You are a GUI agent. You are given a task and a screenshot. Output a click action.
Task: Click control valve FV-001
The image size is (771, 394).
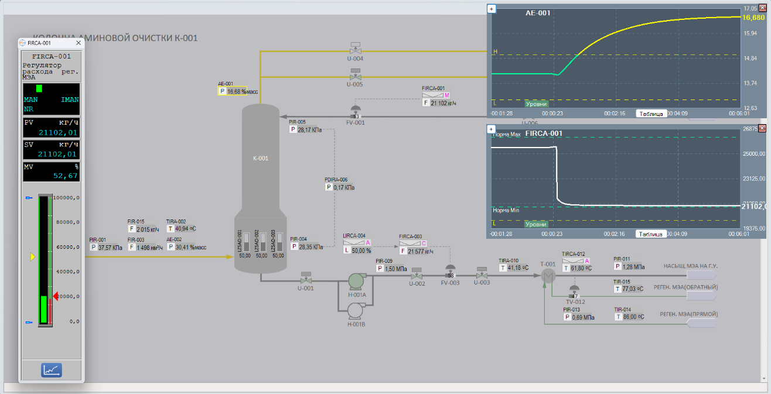click(x=355, y=112)
